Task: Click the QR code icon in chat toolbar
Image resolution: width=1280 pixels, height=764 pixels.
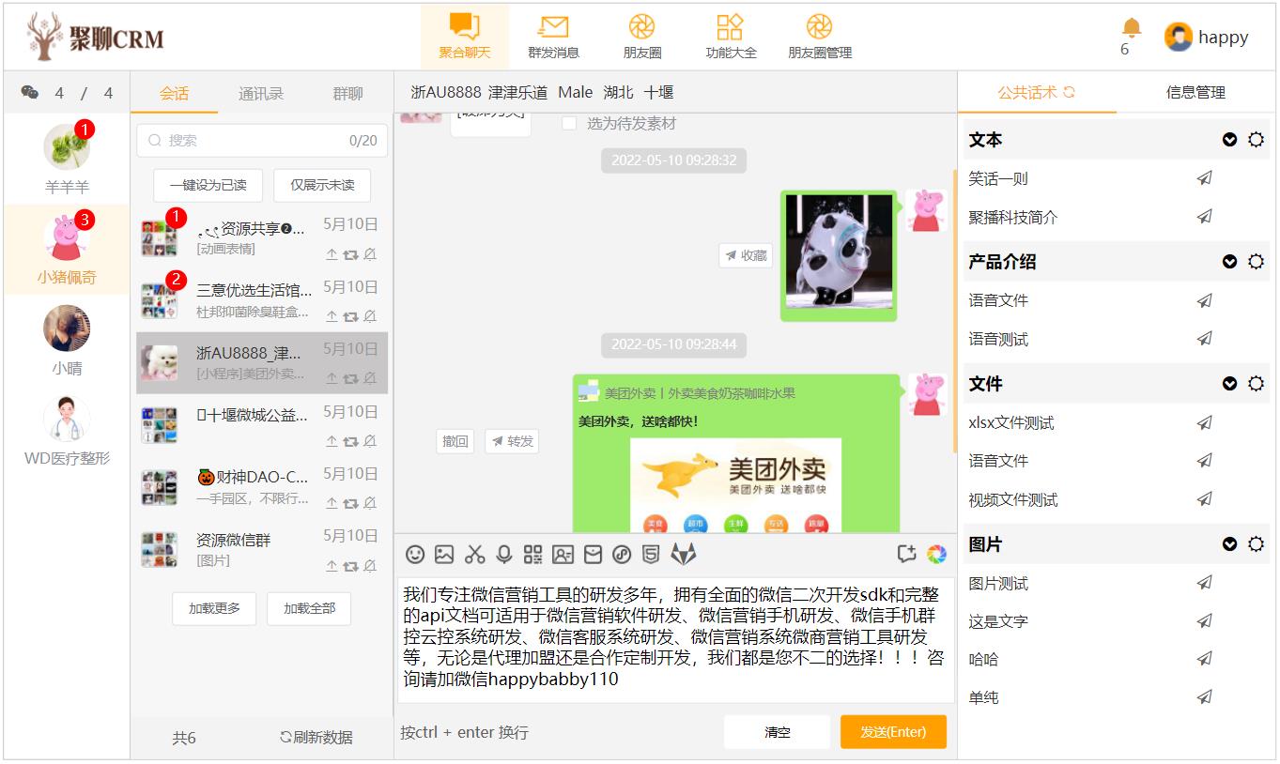Action: coord(533,555)
